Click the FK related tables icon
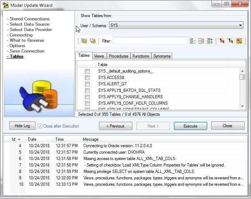The width and height of the screenshot is (251, 199). [x=231, y=41]
